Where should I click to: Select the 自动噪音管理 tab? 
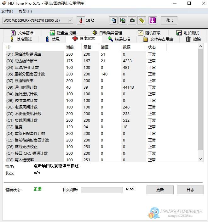[107, 33]
